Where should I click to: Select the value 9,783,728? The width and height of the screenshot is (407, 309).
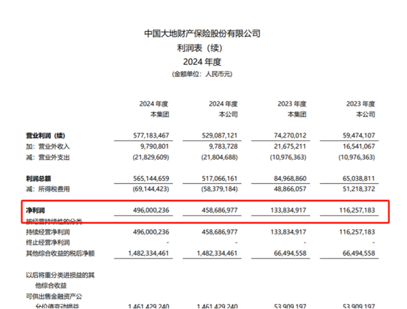223,146
